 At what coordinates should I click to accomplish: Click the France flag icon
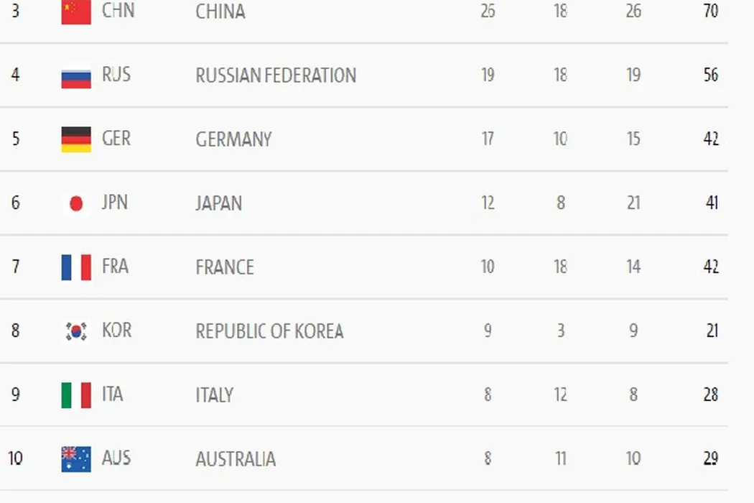(x=76, y=267)
